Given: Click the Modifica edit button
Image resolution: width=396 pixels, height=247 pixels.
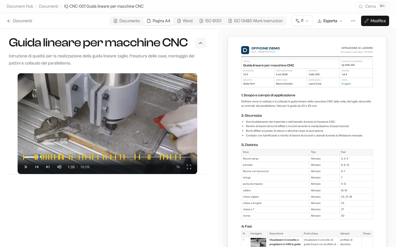Looking at the screenshot, I should [x=375, y=21].
